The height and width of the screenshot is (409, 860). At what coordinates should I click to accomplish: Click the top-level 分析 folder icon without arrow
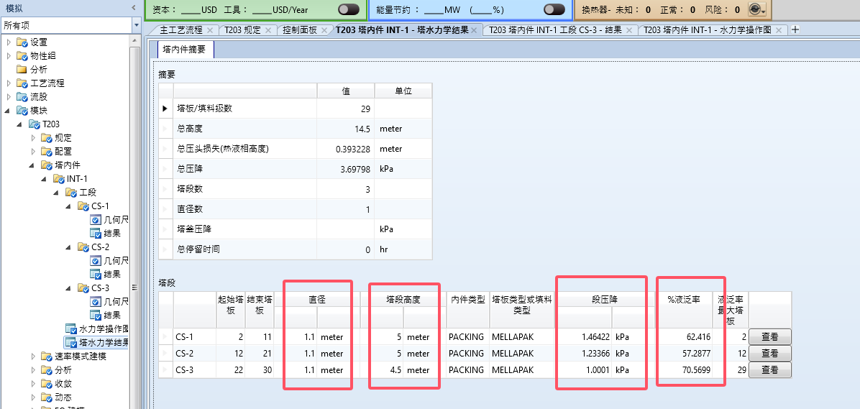click(22, 70)
